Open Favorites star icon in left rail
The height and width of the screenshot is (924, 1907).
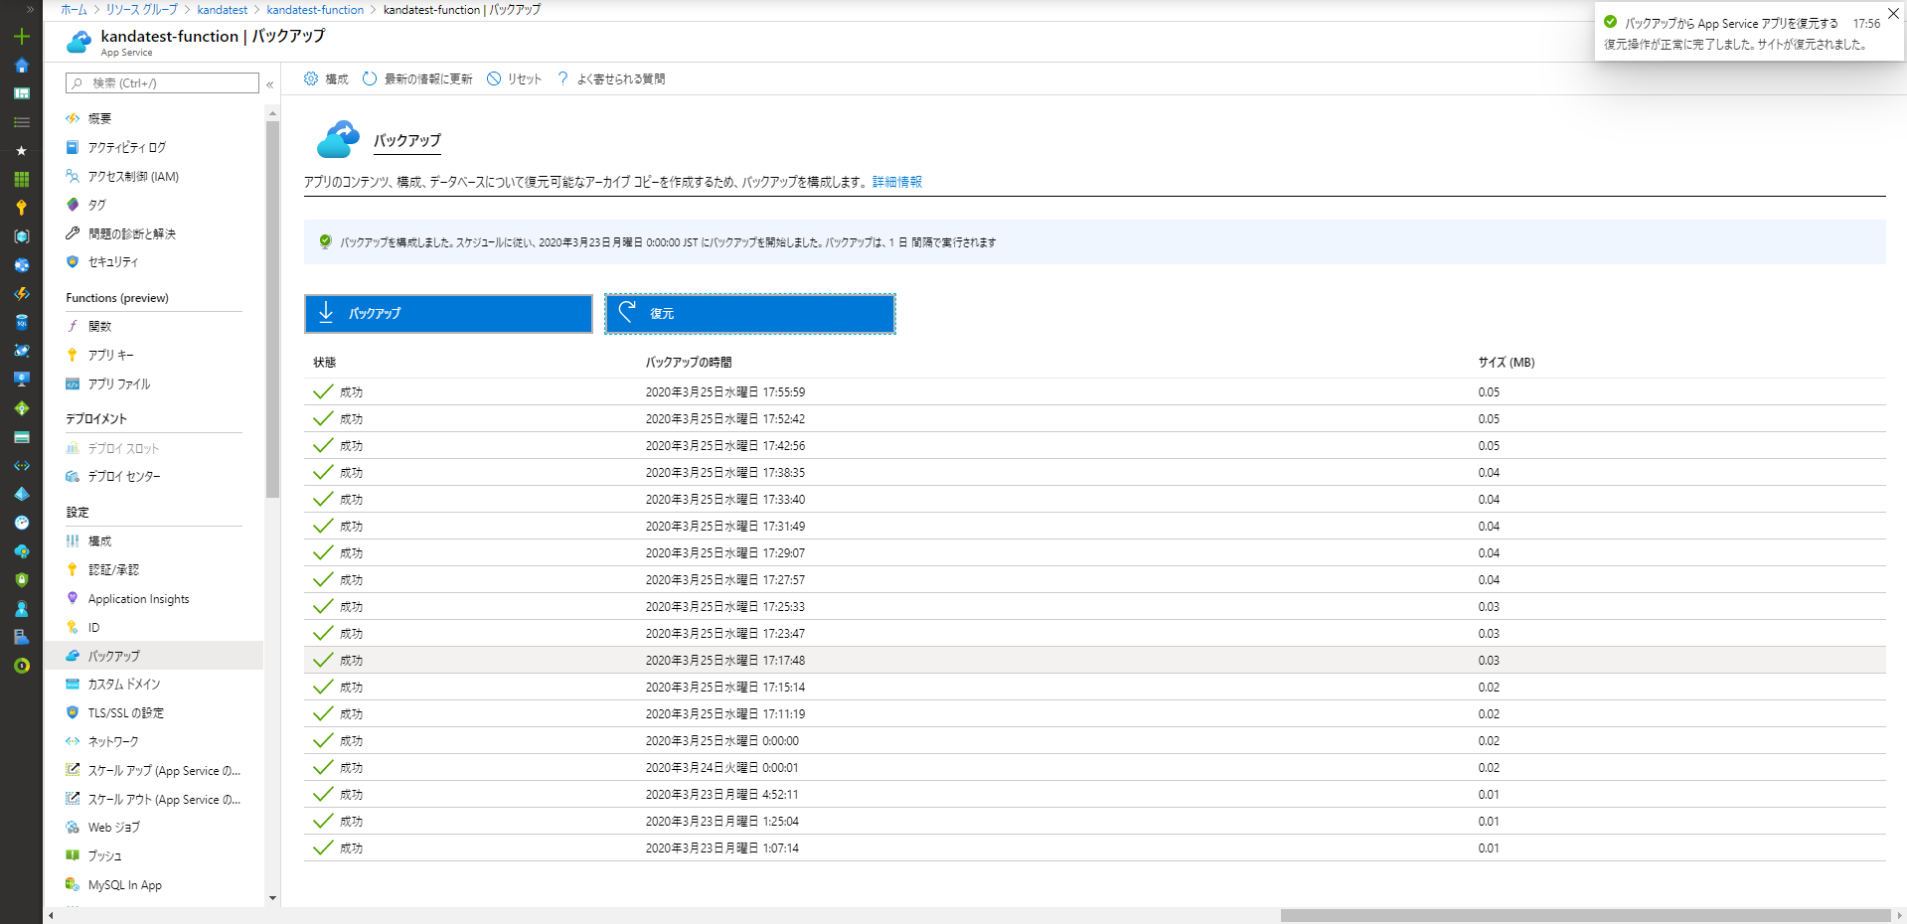(x=21, y=151)
